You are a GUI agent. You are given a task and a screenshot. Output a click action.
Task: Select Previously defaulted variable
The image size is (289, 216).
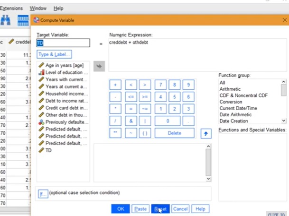click(x=63, y=122)
